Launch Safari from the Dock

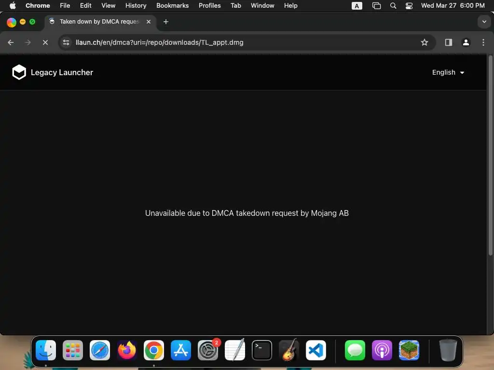[x=100, y=350]
